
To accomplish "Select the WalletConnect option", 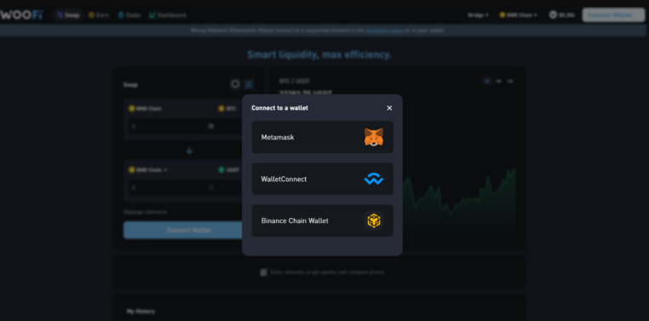I will (x=323, y=179).
